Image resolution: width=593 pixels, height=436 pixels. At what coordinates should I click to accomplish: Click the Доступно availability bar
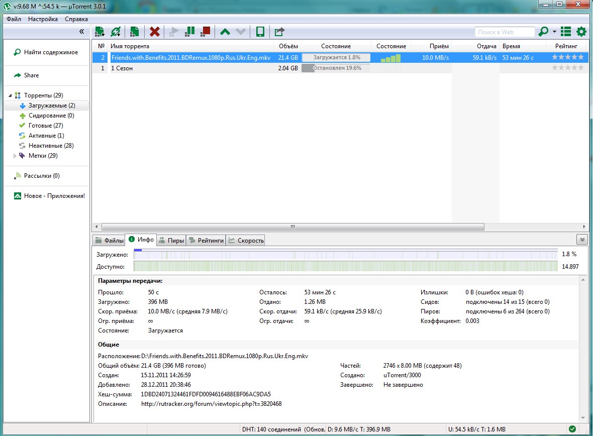pos(346,266)
